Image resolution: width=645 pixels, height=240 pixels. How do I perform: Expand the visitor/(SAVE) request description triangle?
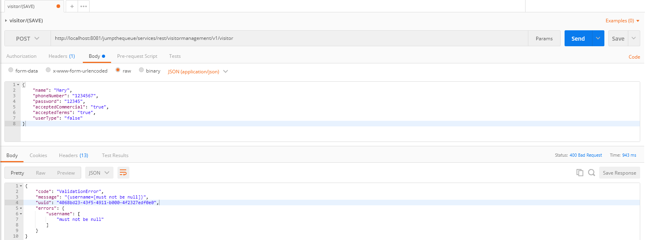[6, 20]
